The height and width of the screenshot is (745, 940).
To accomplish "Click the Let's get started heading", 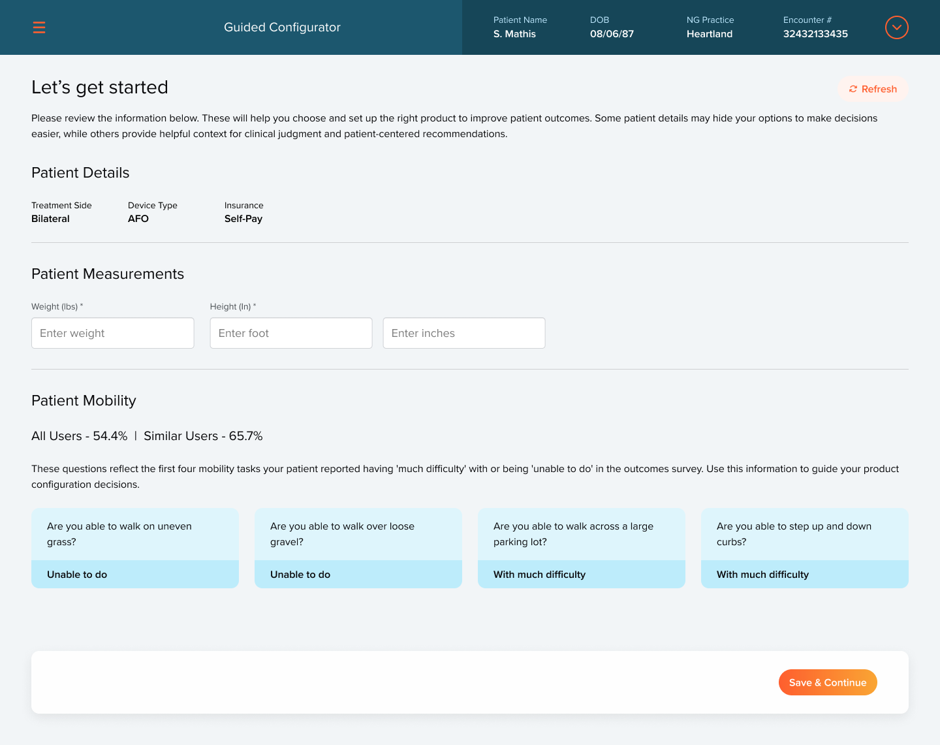I will (100, 87).
